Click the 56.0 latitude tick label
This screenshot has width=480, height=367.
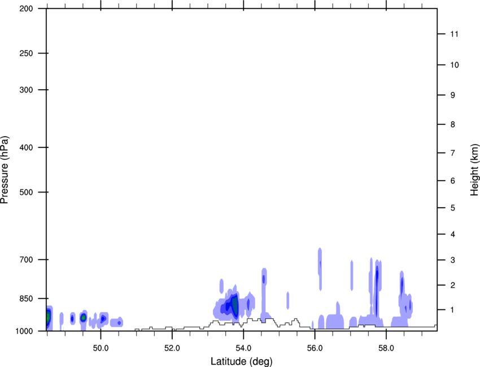click(315, 348)
